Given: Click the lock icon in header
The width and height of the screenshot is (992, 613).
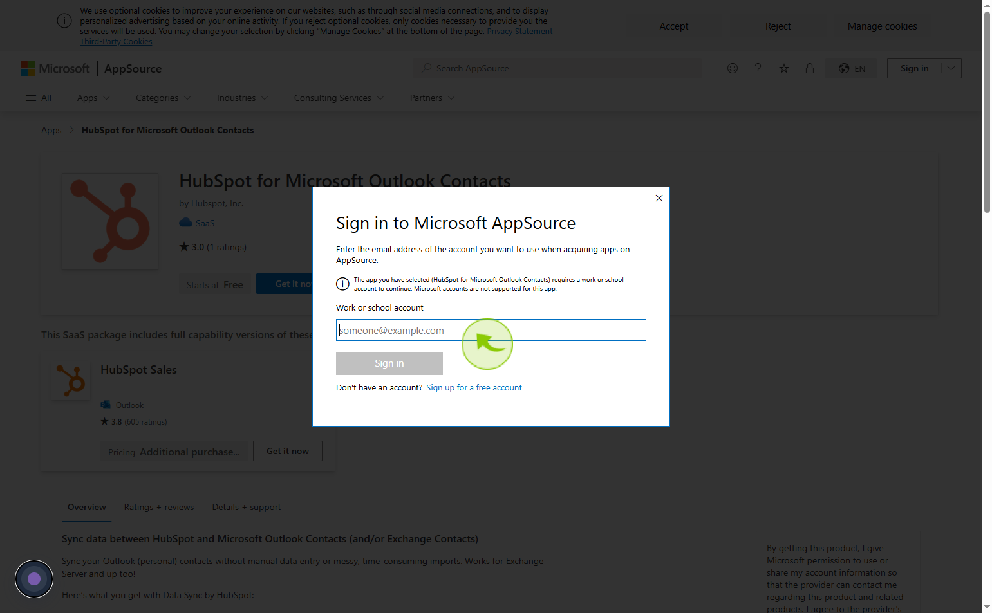Looking at the screenshot, I should pos(810,68).
